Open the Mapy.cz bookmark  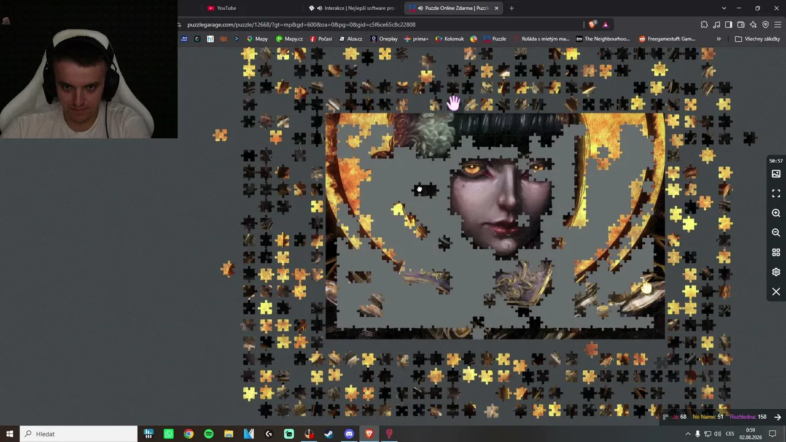pos(289,39)
